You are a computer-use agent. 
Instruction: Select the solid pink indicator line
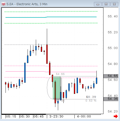(51, 72)
